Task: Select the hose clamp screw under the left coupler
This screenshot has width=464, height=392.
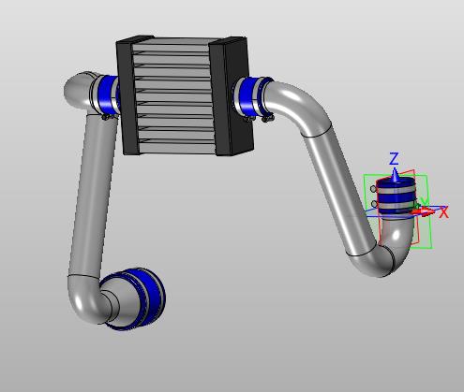Action: pos(107,117)
